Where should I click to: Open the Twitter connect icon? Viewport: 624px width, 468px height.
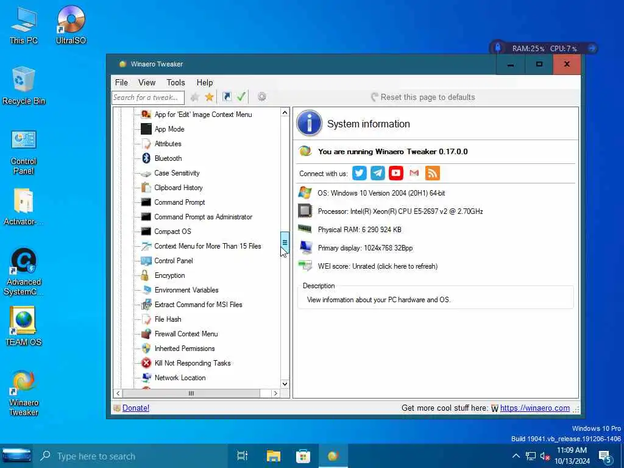click(360, 173)
